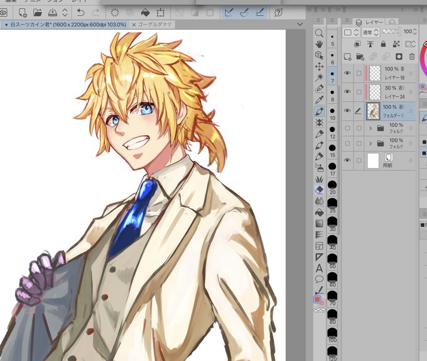Toggle set as reference layer lighthouse
This screenshot has width=427, height=361.
click(x=370, y=44)
